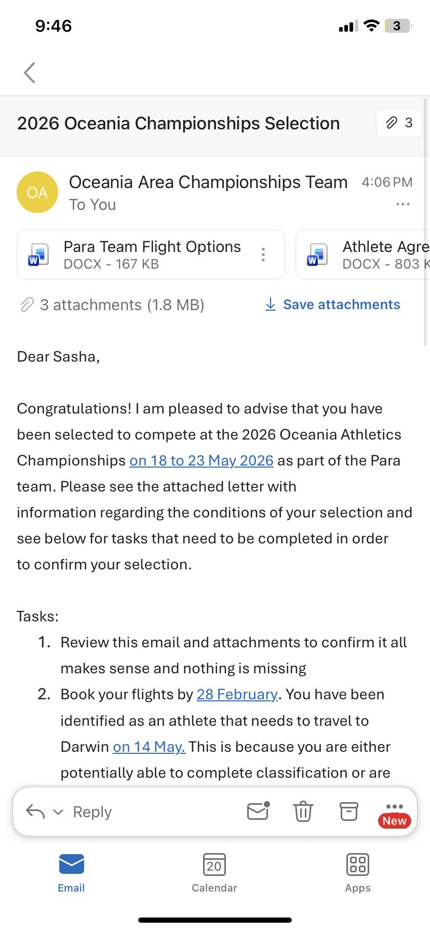
Task: Open Para Team Flight Options overflow menu
Action: (263, 255)
